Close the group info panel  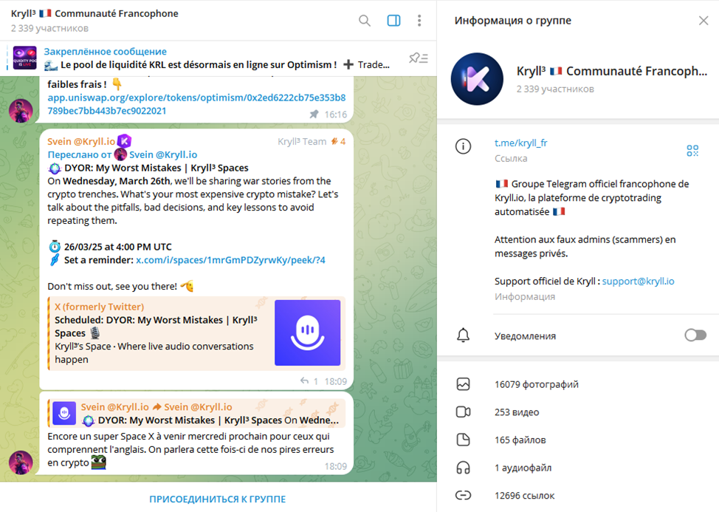click(x=703, y=21)
